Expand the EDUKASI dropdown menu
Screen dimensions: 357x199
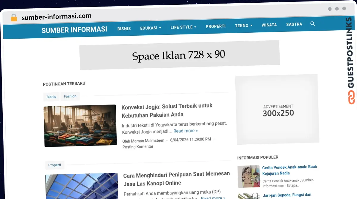(x=151, y=28)
